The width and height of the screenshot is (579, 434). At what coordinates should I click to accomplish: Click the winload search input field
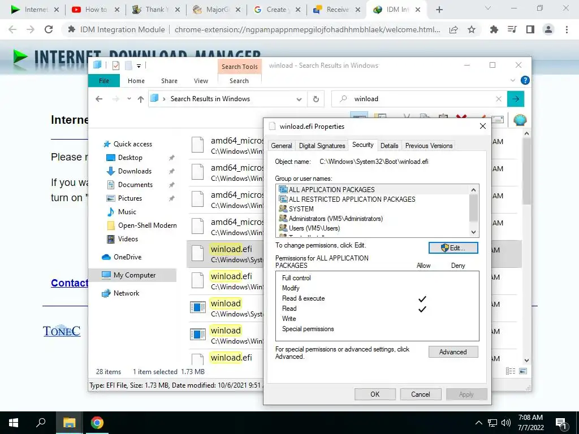(x=419, y=99)
